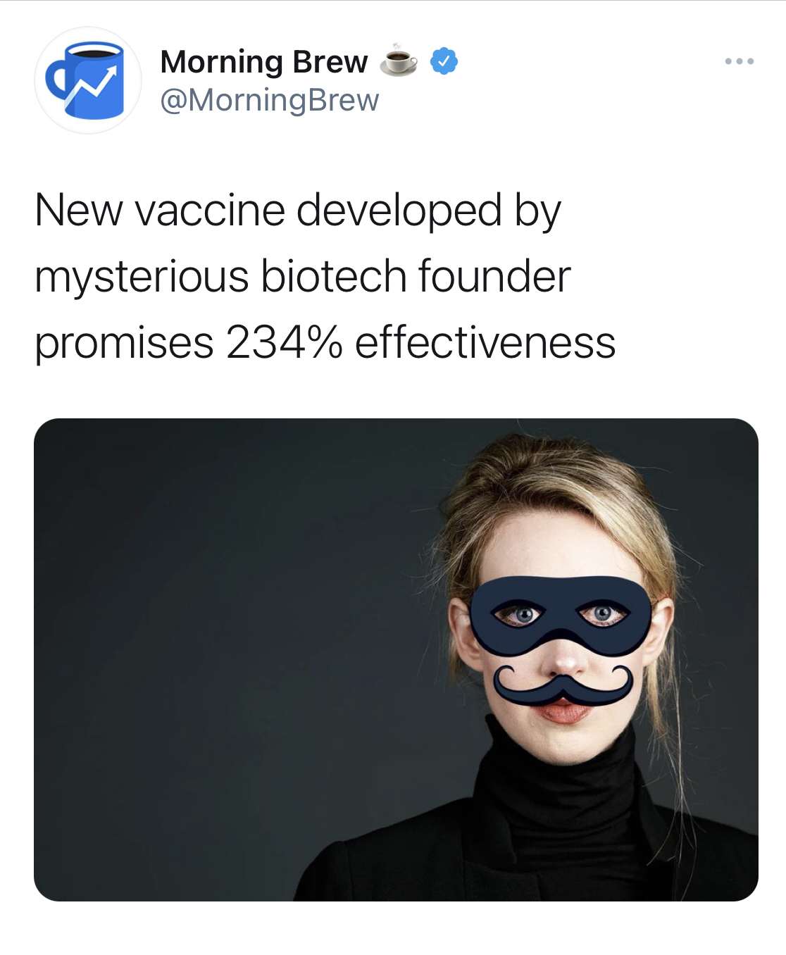The image size is (786, 955).
Task: Click the tweet text about new vaccine
Action: [325, 276]
